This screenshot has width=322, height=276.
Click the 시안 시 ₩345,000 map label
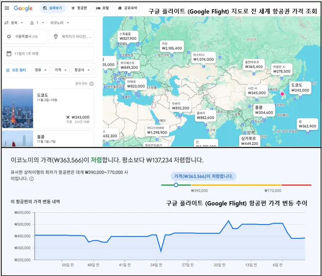point(257,91)
